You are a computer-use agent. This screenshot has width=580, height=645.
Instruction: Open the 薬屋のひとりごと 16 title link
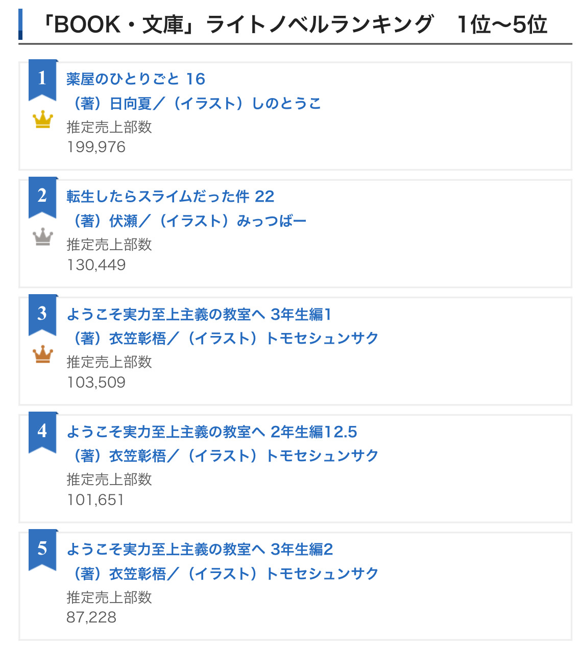coord(136,79)
